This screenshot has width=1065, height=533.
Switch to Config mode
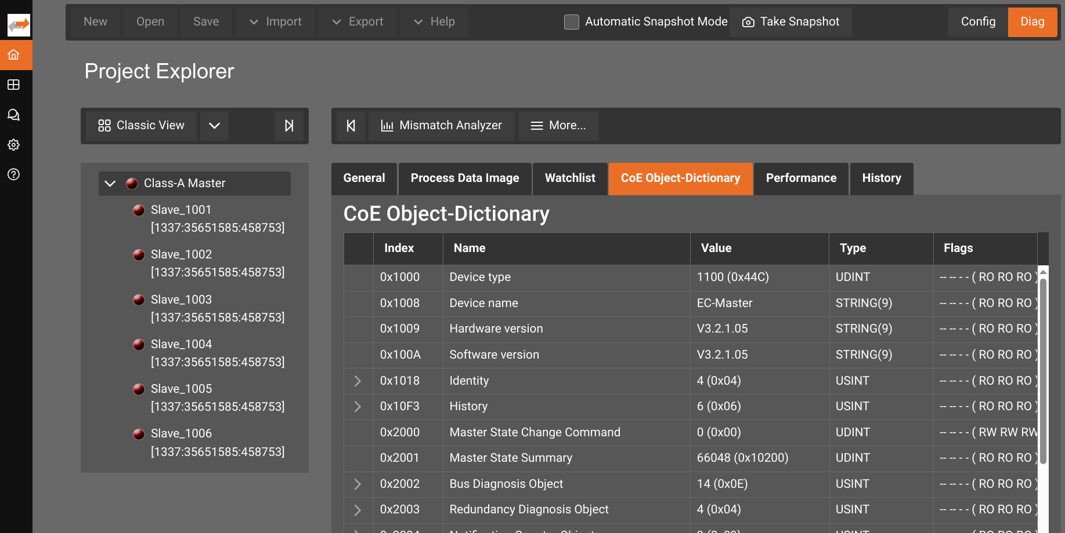977,21
